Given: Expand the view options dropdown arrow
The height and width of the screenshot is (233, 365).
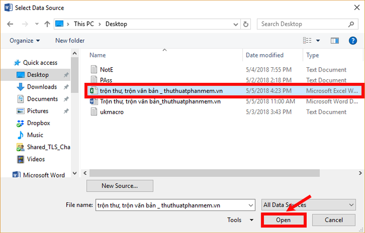Looking at the screenshot, I should [318, 41].
